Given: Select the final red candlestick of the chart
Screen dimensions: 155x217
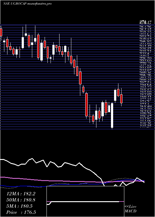Looking at the screenshot, I should [x=122, y=97].
